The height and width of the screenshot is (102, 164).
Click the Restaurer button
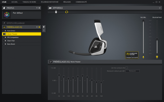pyautogui.click(x=132, y=71)
